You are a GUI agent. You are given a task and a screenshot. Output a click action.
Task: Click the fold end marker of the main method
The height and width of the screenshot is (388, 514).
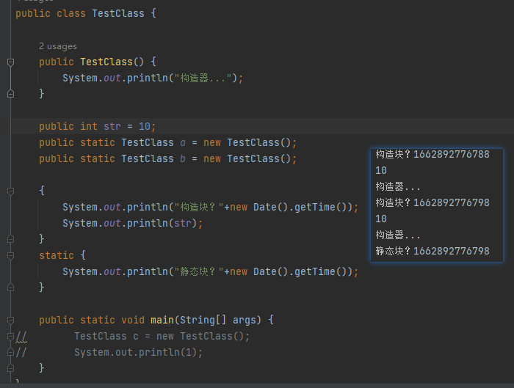(x=10, y=368)
